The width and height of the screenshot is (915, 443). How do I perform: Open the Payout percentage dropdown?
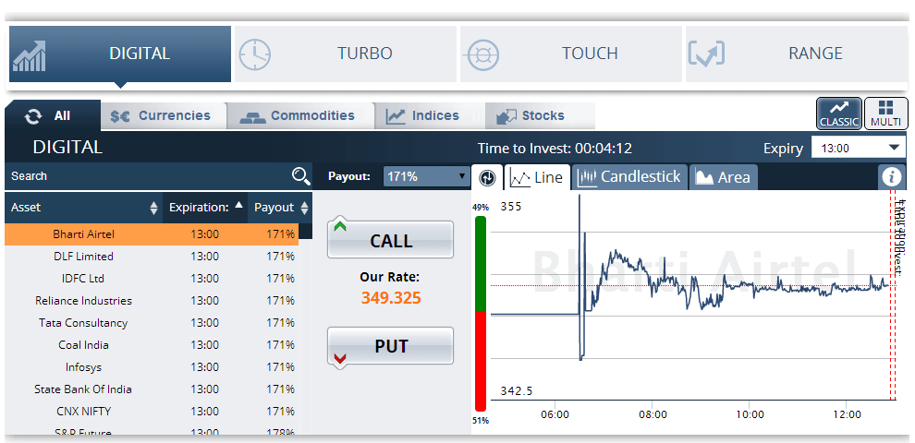[x=427, y=176]
